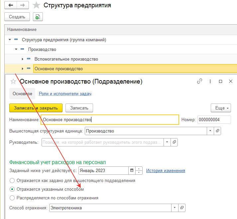Open Вышестоящая структурная единица in separate form

click(217, 131)
